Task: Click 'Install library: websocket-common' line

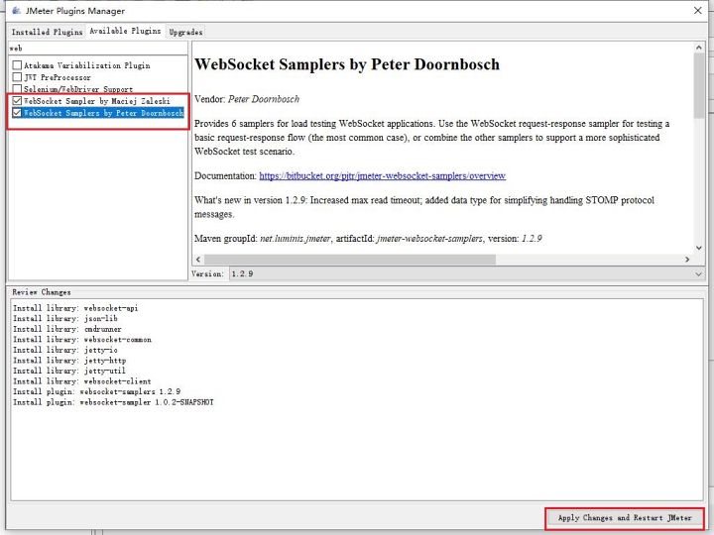Action: click(82, 340)
